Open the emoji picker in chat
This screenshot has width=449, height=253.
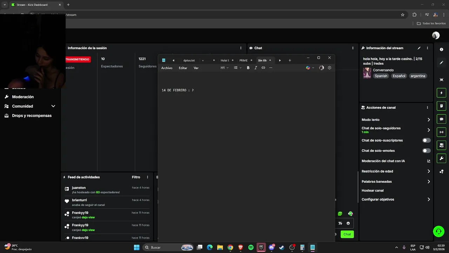click(x=348, y=223)
